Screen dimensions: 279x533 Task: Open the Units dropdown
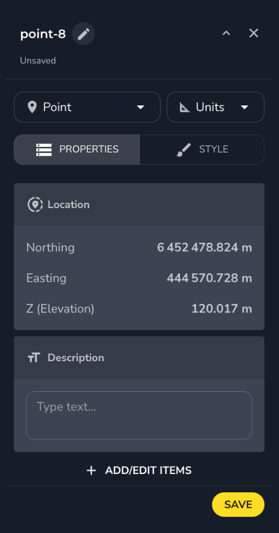point(216,107)
